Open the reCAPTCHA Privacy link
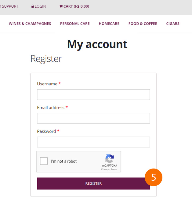Viewport: 192px width, 206px height. [x=105, y=169]
